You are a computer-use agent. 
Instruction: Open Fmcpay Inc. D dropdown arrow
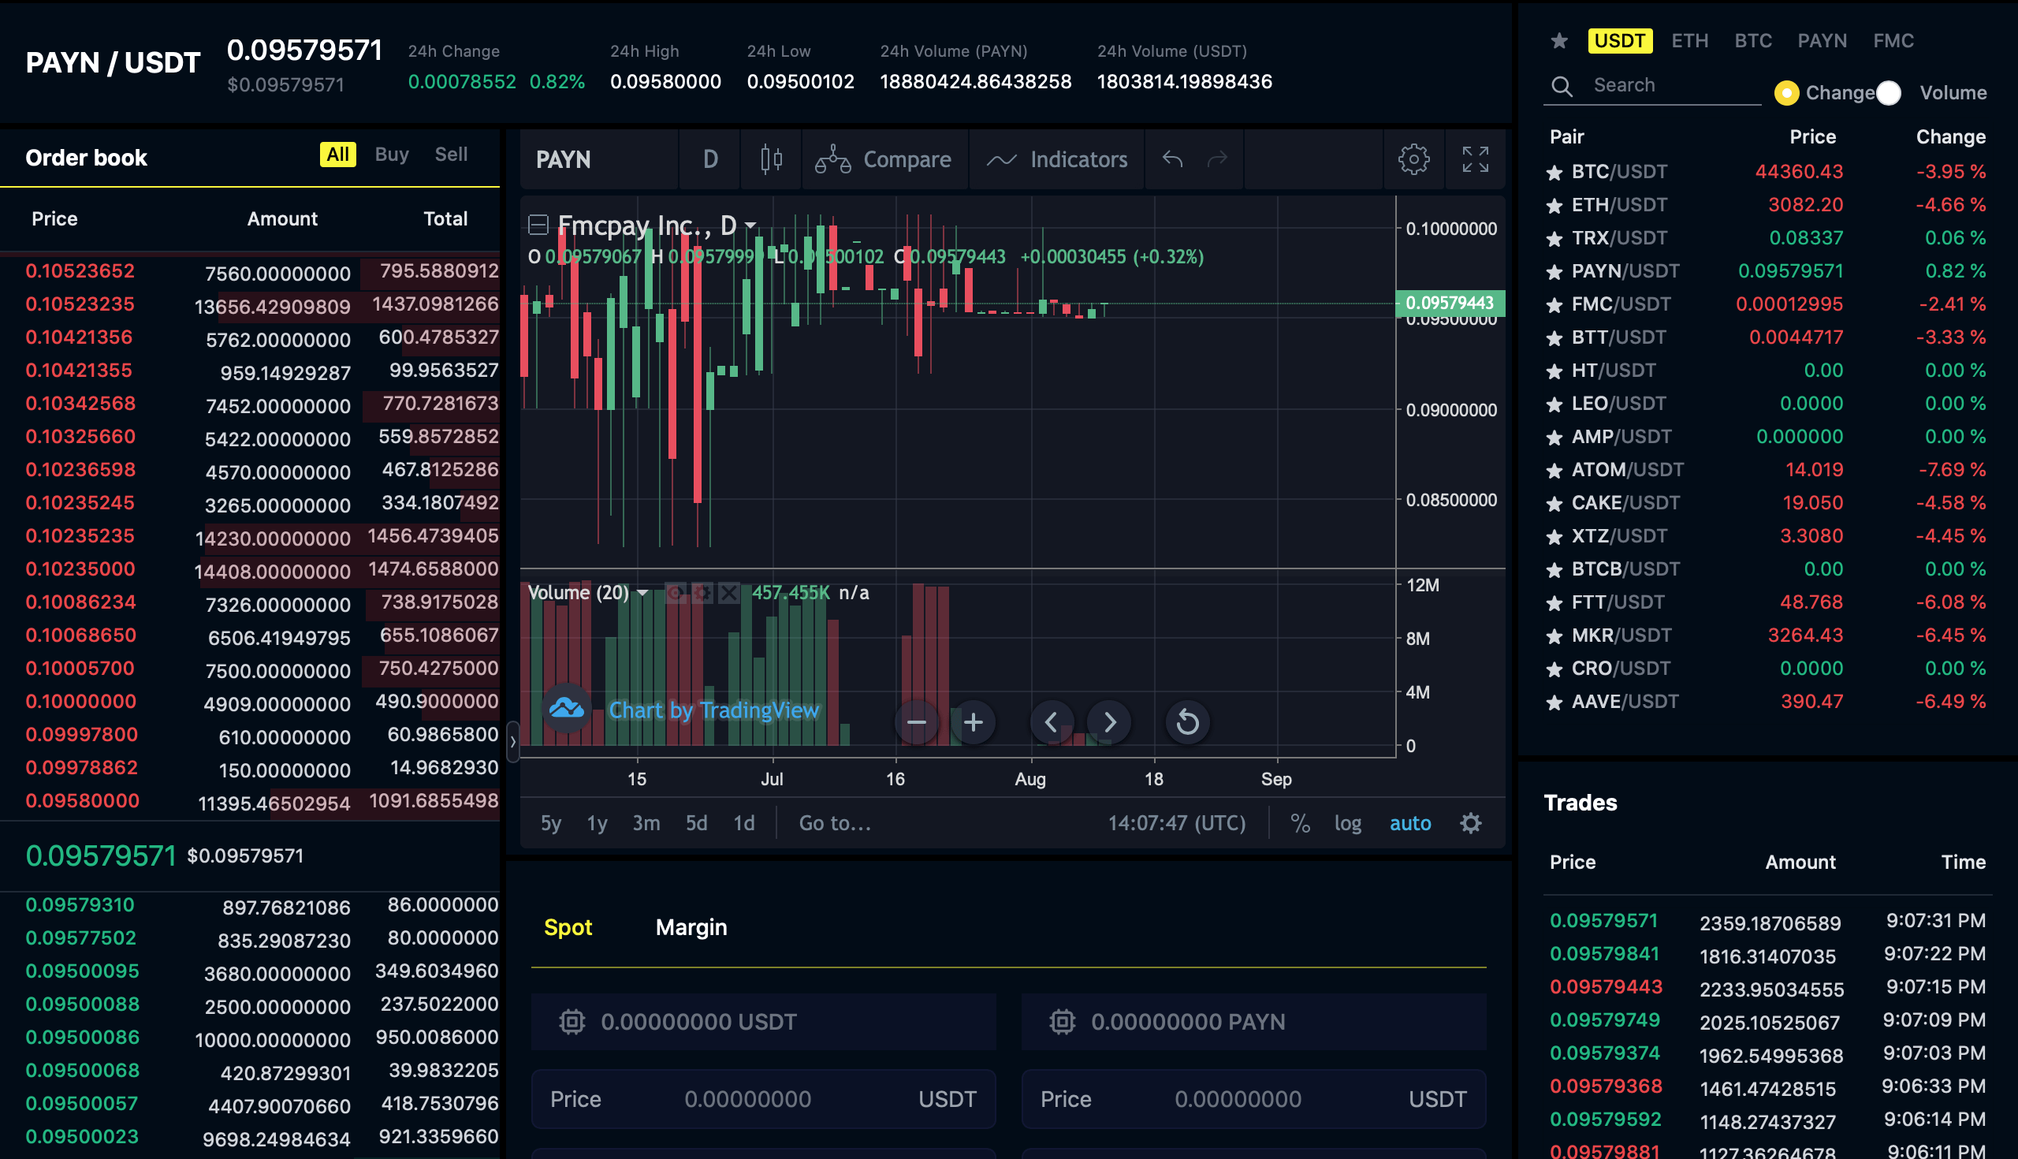tap(750, 226)
